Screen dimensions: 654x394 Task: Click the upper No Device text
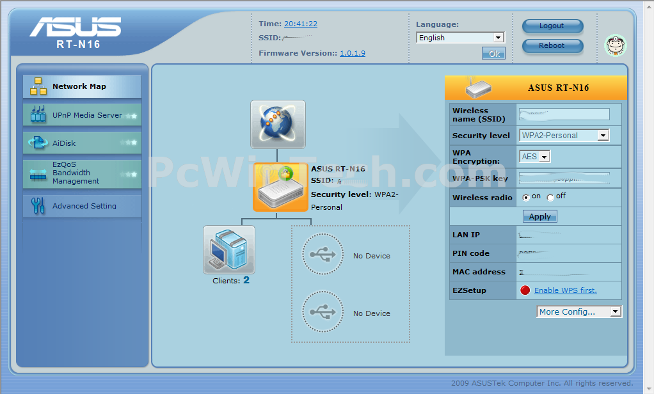point(372,256)
